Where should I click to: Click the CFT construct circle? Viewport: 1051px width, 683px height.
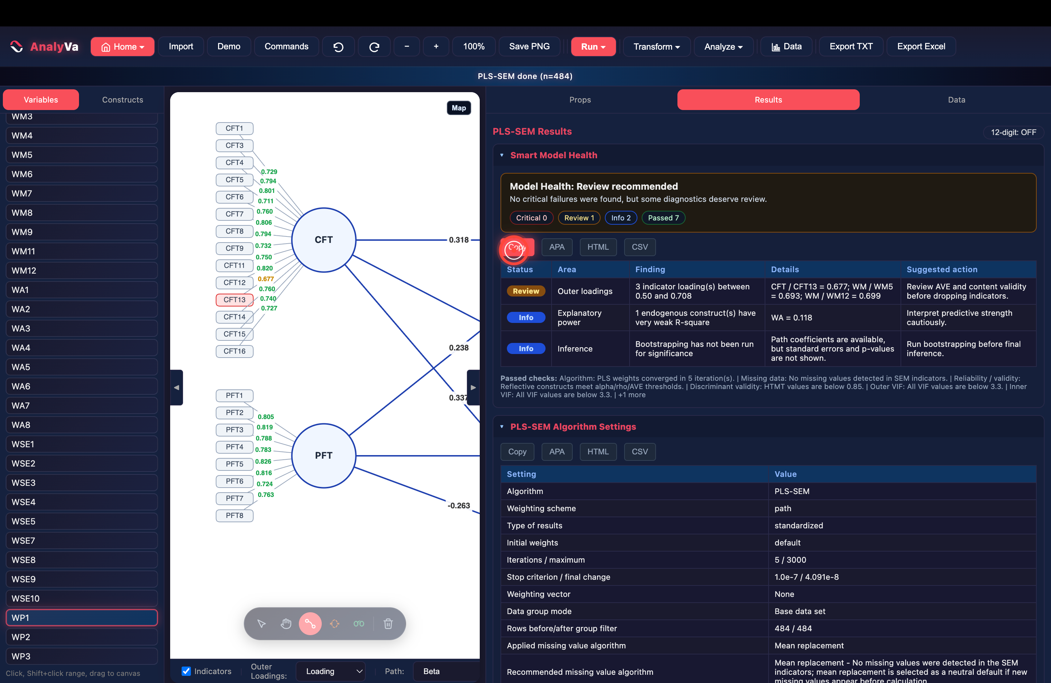point(324,240)
